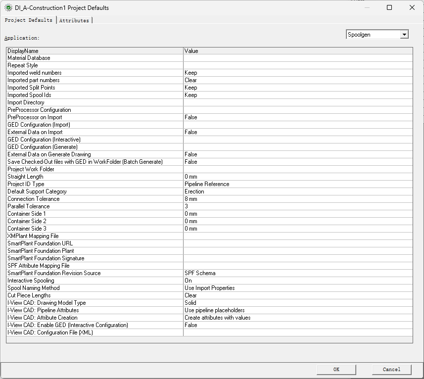Edit the Straight Length 0 mm value
The width and height of the screenshot is (424, 379).
297,177
